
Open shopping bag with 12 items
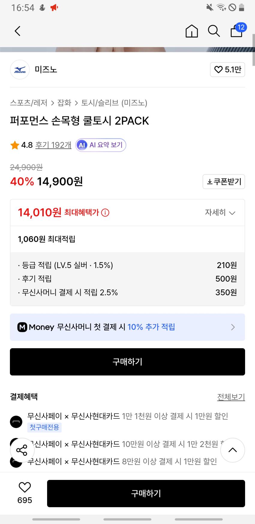pyautogui.click(x=237, y=31)
